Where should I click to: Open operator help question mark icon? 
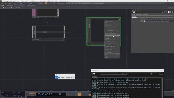[132, 12]
